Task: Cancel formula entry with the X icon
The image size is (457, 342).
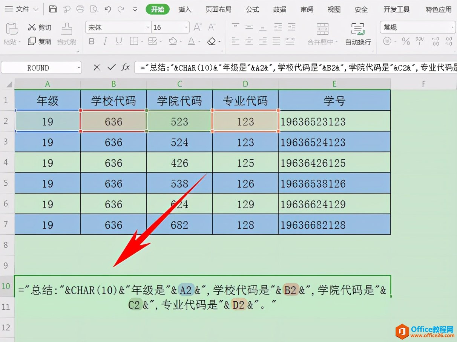Action: point(97,67)
